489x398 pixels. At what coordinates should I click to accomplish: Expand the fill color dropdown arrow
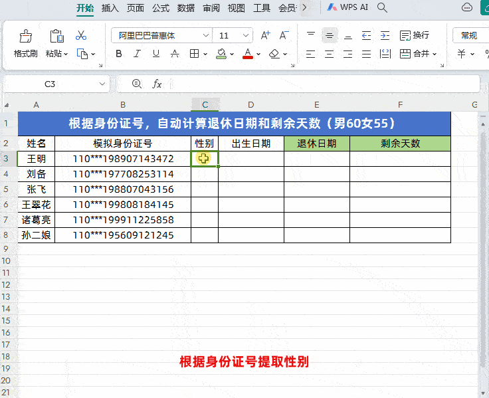pos(232,54)
